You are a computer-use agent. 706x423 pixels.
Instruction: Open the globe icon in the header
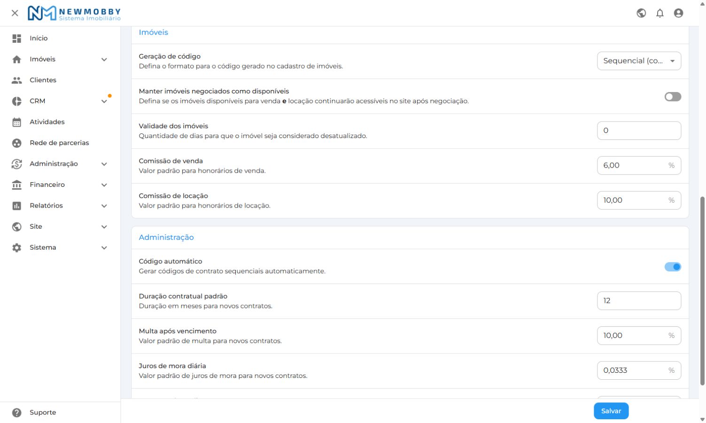(x=641, y=13)
